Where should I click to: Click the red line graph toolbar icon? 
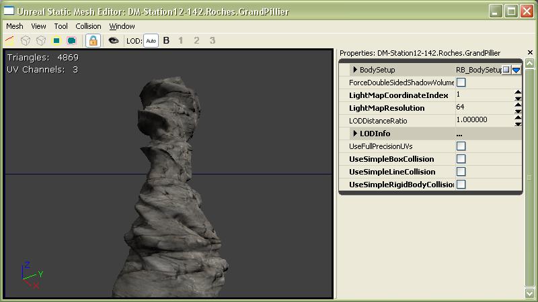pos(9,41)
